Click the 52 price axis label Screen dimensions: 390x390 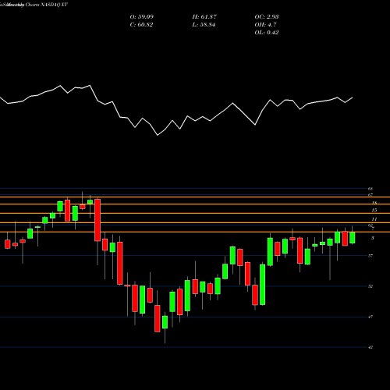pyautogui.click(x=370, y=286)
